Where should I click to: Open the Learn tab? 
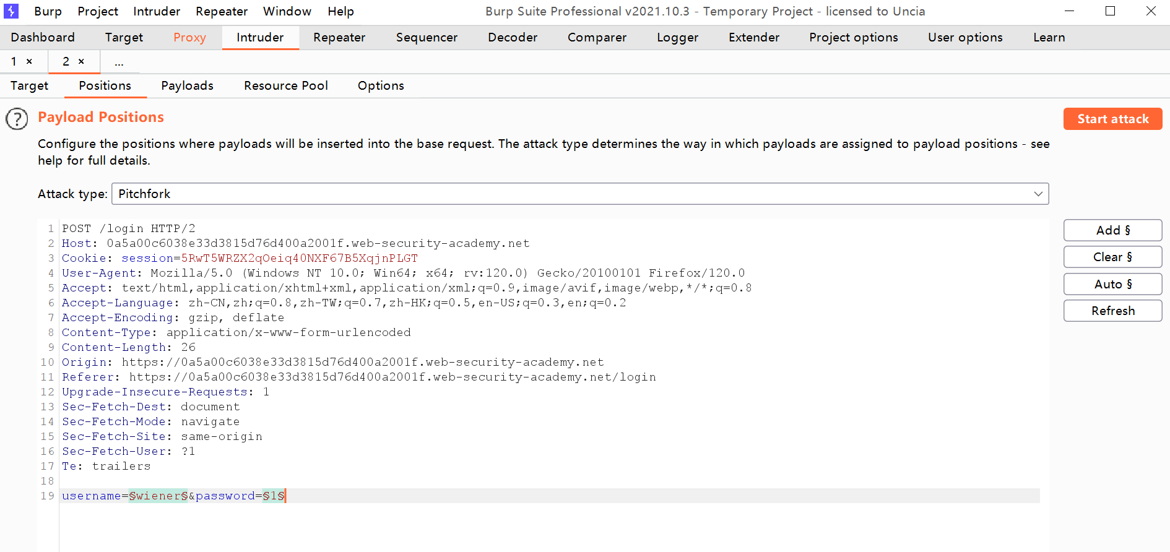1049,37
